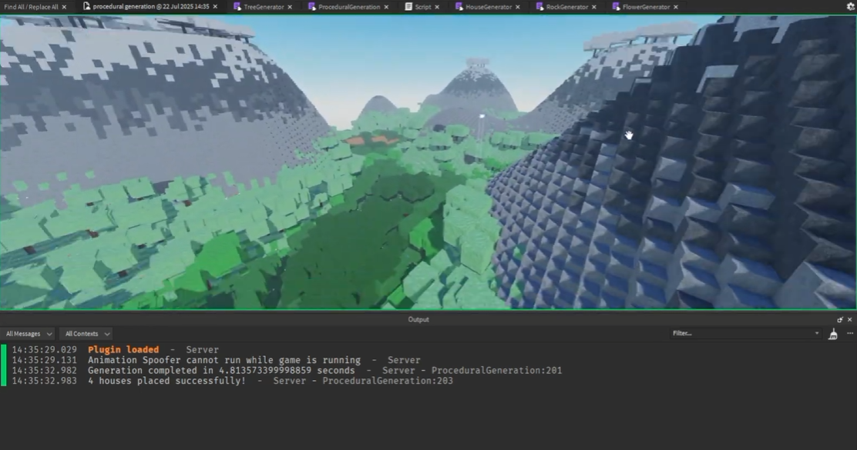Close the Output panel
This screenshot has width=857, height=450.
[x=849, y=320]
